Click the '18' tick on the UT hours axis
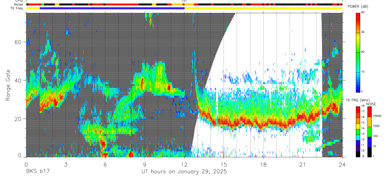Screen dimensions: 385x178 [x=263, y=165]
